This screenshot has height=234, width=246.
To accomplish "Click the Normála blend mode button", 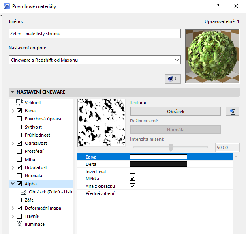I will [175, 130].
